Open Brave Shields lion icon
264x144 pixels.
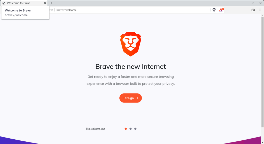pyautogui.click(x=214, y=10)
